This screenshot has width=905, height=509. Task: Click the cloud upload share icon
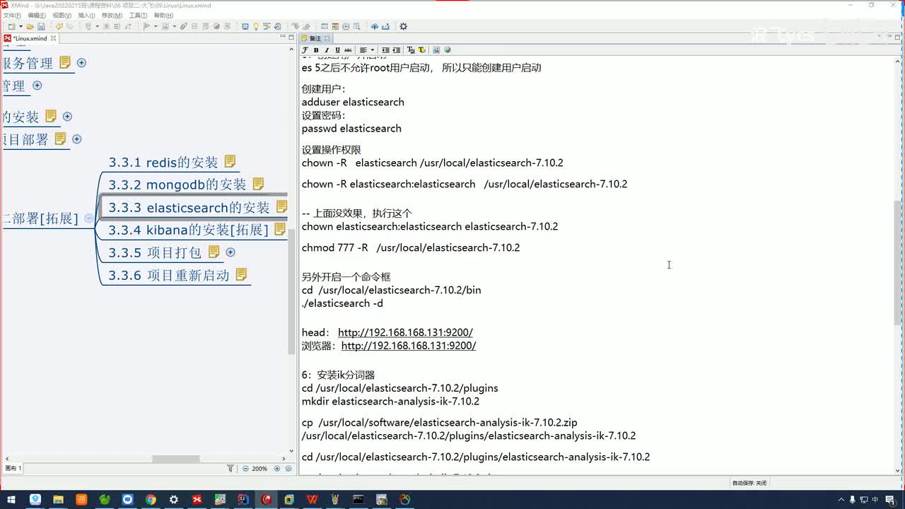(375, 27)
